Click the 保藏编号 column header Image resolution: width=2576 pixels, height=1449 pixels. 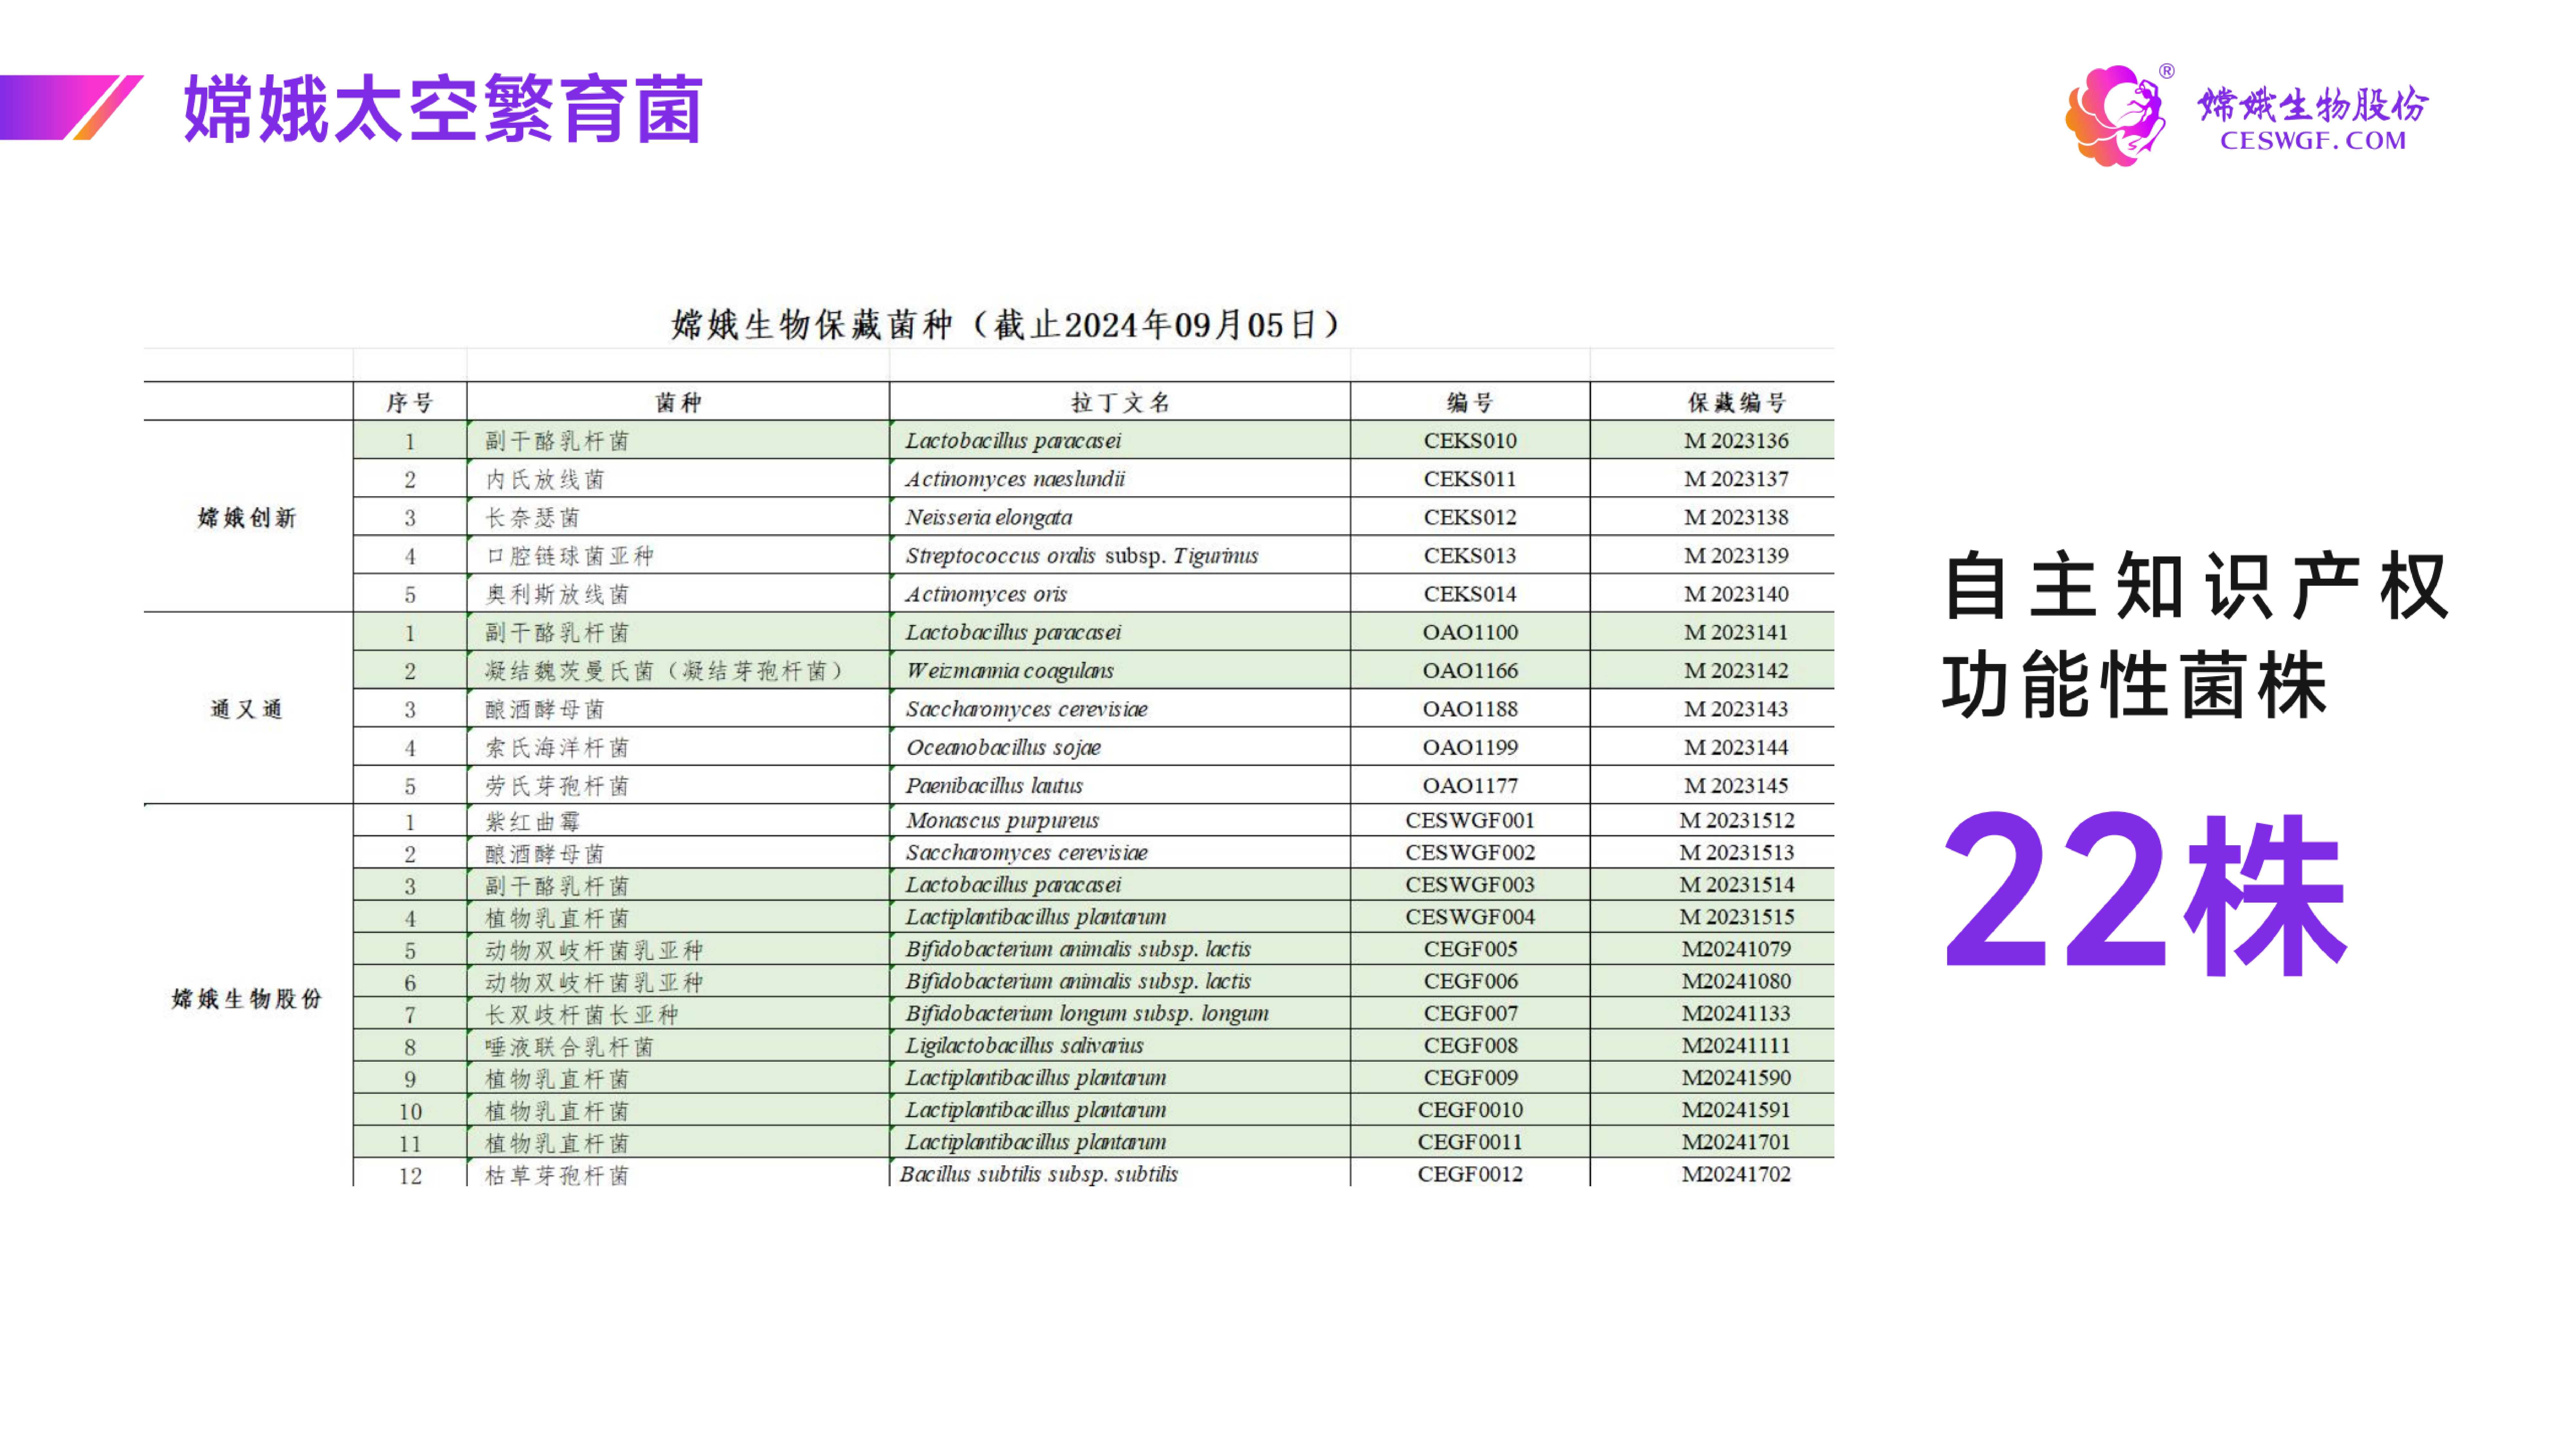(x=1736, y=402)
